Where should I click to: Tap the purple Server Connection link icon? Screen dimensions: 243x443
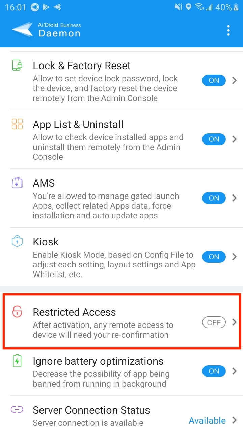(17, 410)
